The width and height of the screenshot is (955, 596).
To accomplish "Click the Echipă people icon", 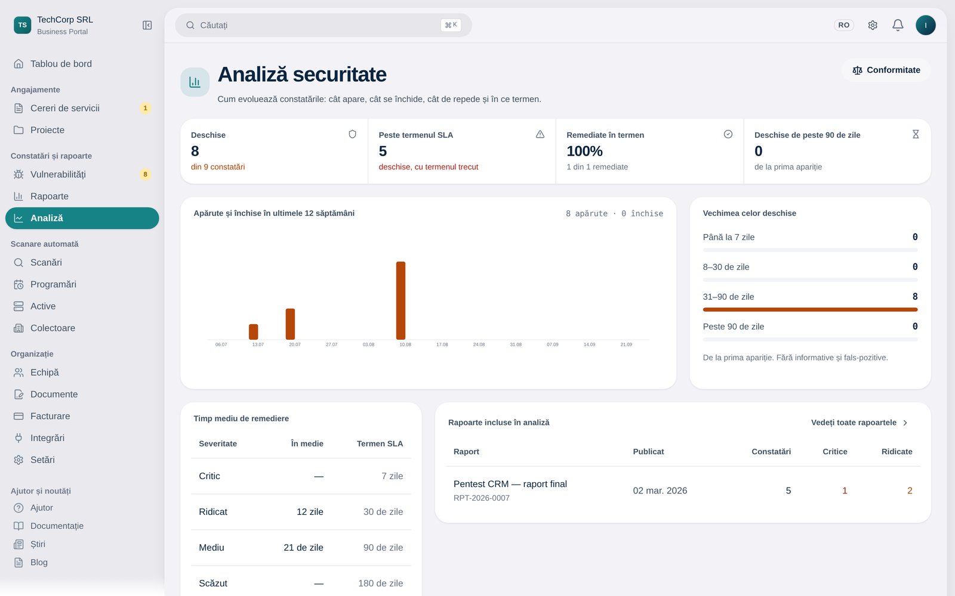I will (19, 372).
